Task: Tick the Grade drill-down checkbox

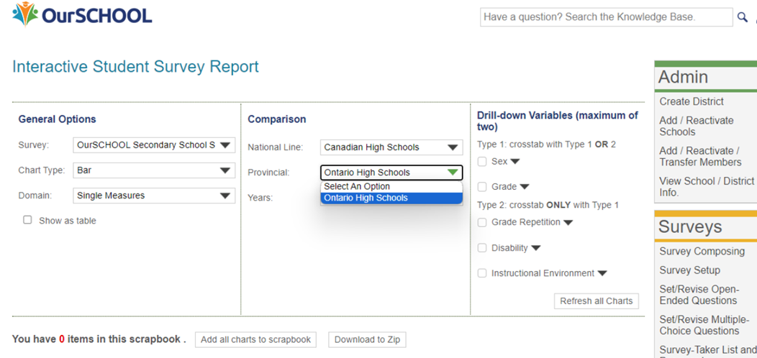Action: click(x=482, y=187)
